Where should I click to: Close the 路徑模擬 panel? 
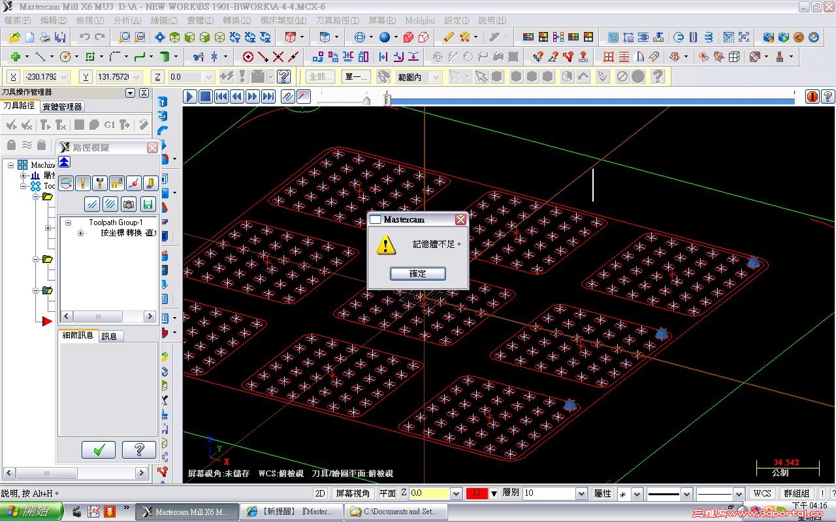coord(152,147)
